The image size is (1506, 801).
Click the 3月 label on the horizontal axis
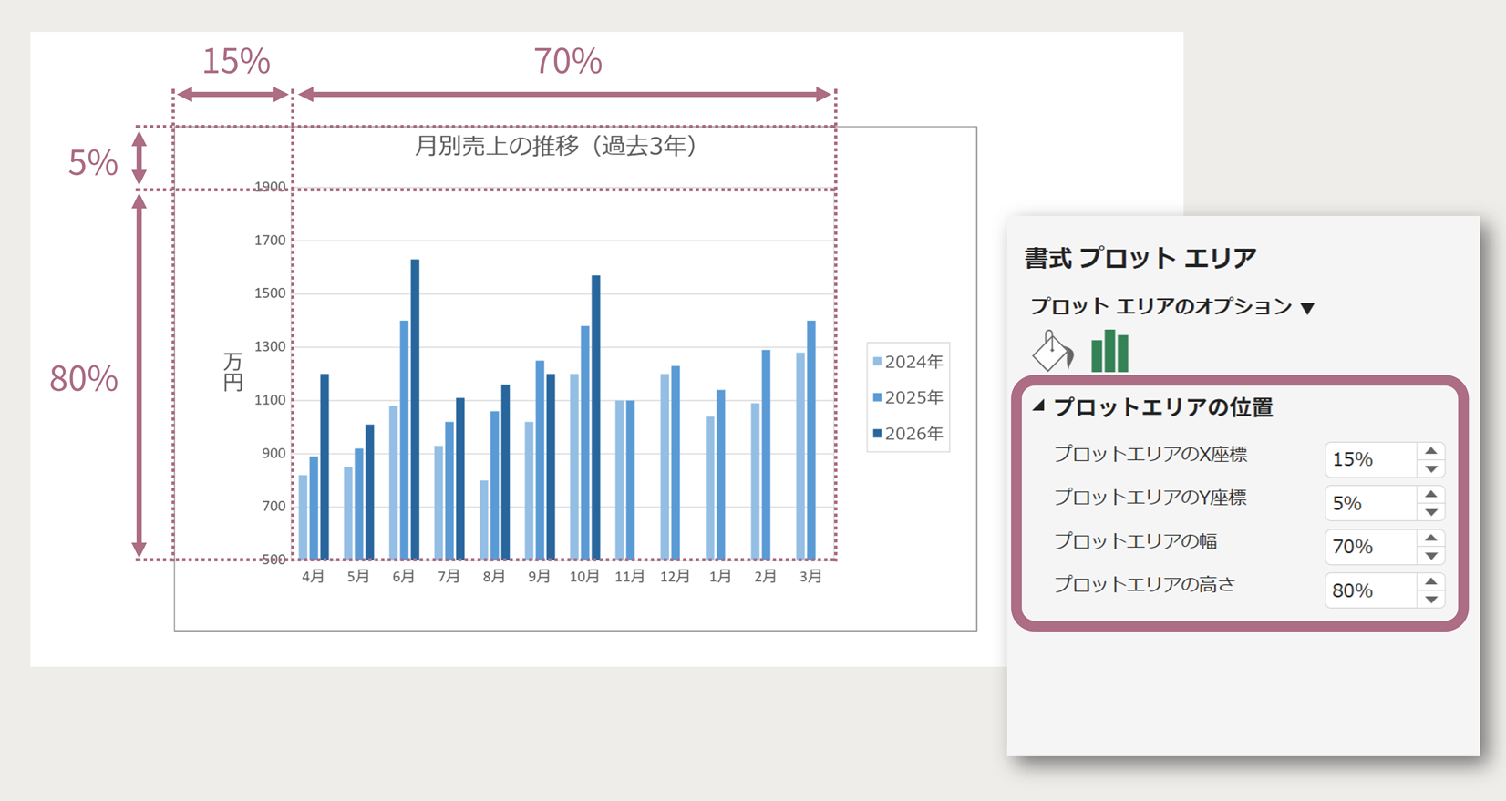(x=810, y=577)
